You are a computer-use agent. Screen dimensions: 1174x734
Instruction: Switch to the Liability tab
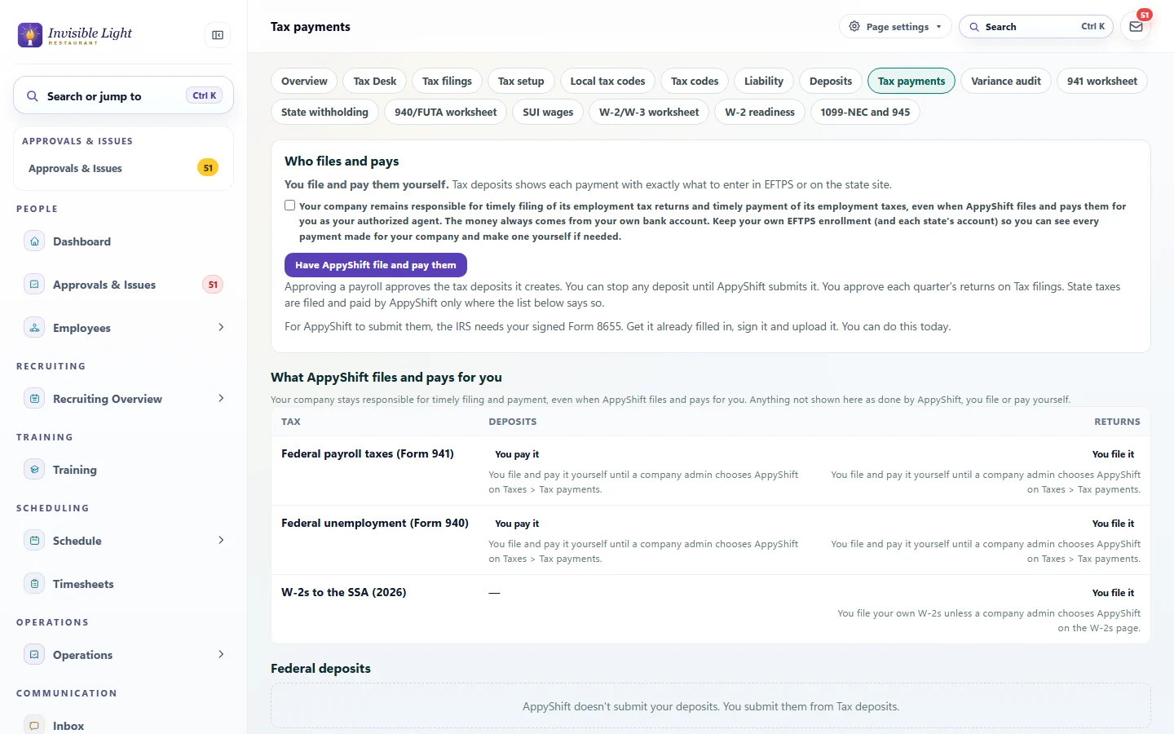pyautogui.click(x=764, y=81)
